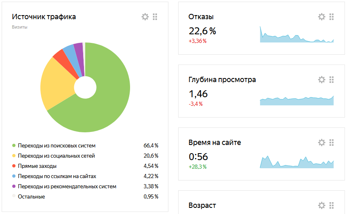Click green legend dot for поисковых систем
347x214 pixels.
coord(14,146)
